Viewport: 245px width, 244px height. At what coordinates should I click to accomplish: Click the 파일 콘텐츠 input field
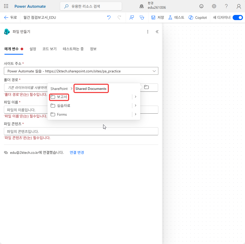[81, 131]
